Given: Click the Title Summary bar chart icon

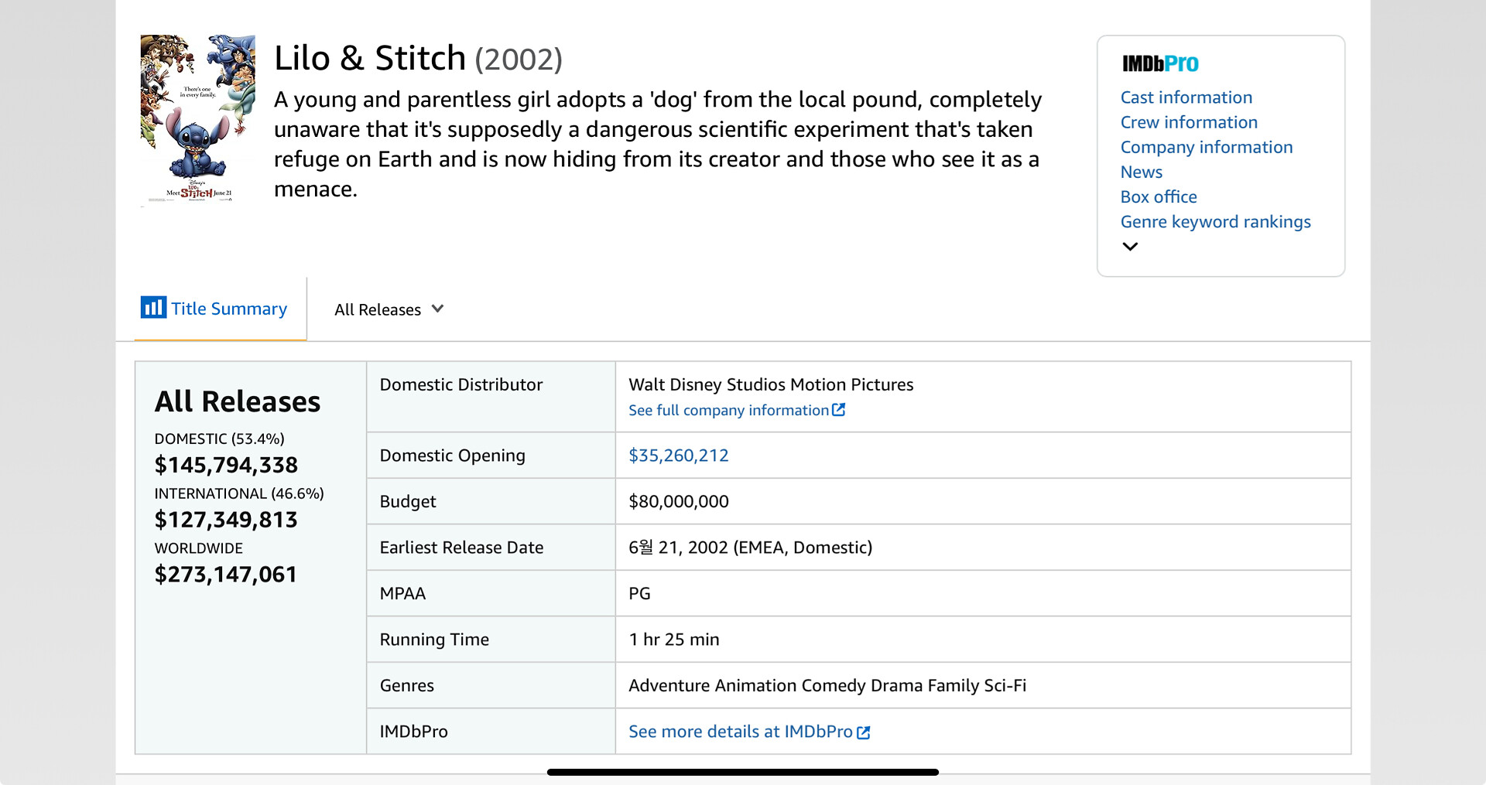Looking at the screenshot, I should [152, 307].
